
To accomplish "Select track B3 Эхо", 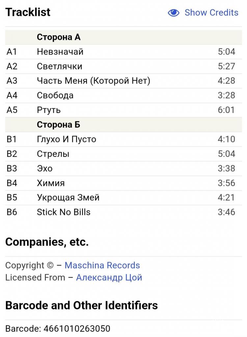I will (x=123, y=168).
